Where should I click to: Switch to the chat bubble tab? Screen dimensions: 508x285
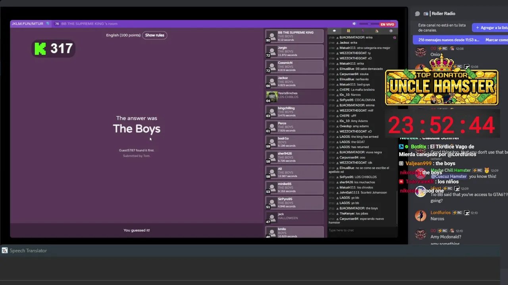click(334, 31)
